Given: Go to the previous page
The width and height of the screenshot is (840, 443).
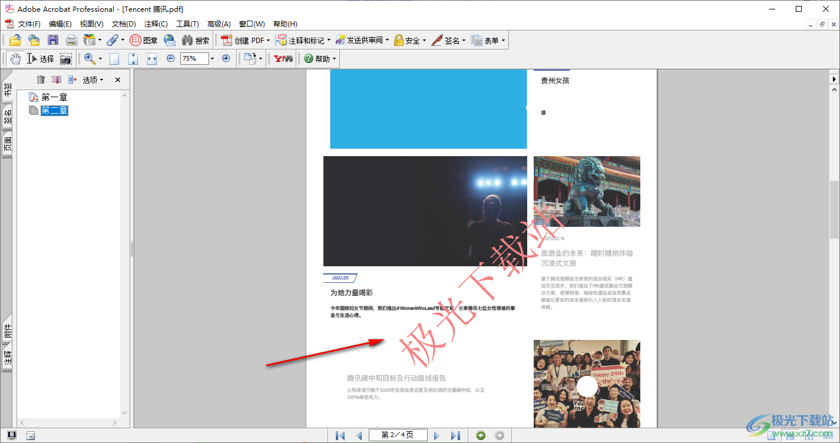Looking at the screenshot, I should pyautogui.click(x=359, y=435).
